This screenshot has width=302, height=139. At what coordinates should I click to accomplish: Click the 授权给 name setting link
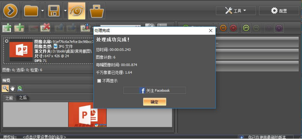(x=44, y=137)
